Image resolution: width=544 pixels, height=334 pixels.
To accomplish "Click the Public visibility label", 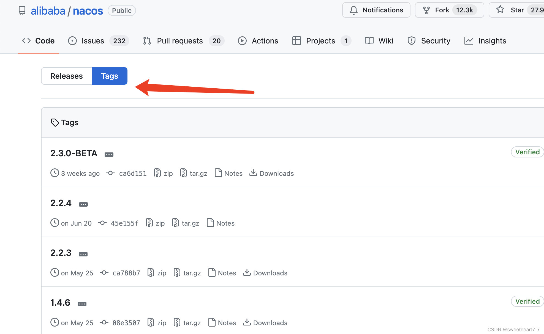I will pyautogui.click(x=122, y=10).
